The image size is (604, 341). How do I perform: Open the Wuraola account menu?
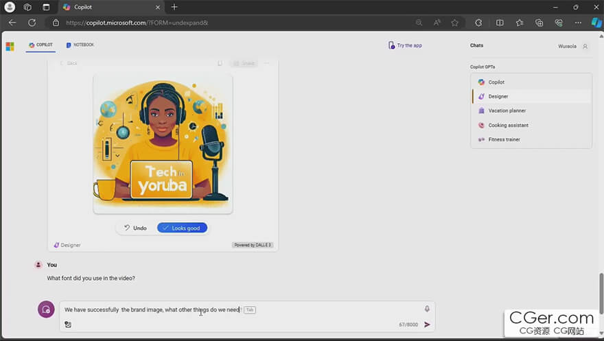pyautogui.click(x=573, y=46)
